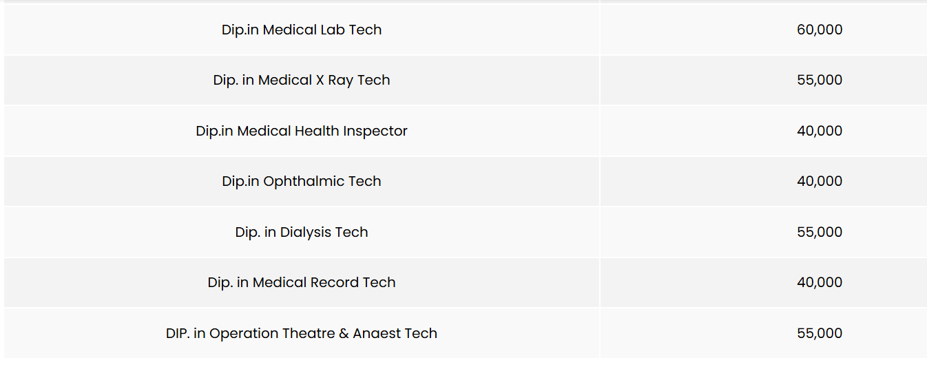
Task: Select the fee for Medical Health Inspector
Action: [x=820, y=131]
